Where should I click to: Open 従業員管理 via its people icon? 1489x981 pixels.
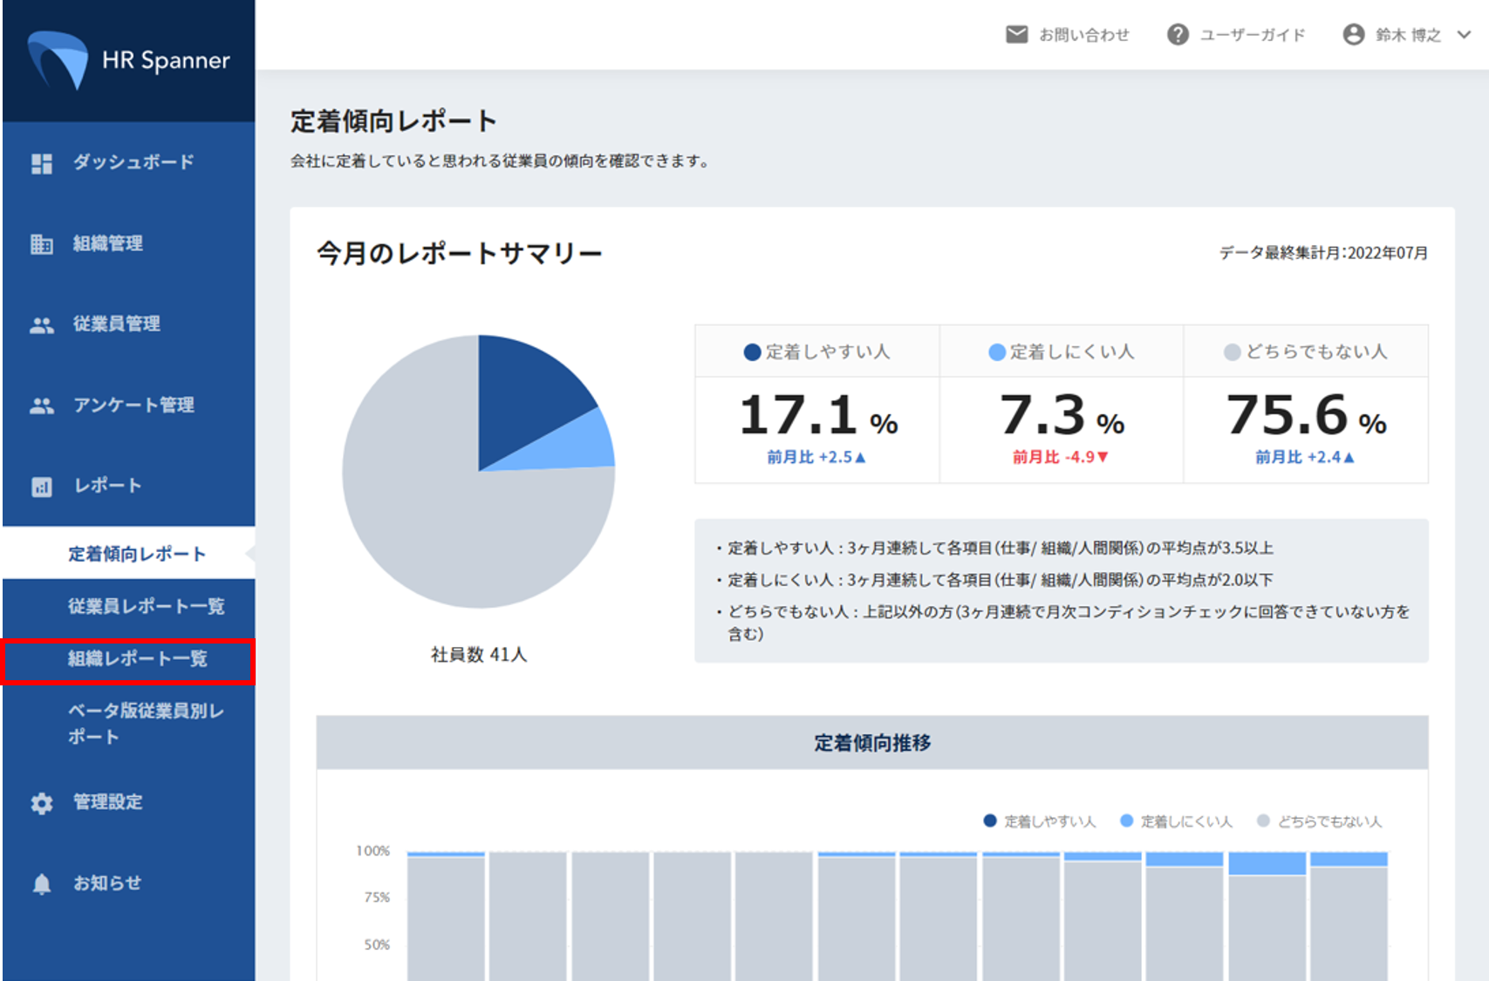(x=41, y=324)
